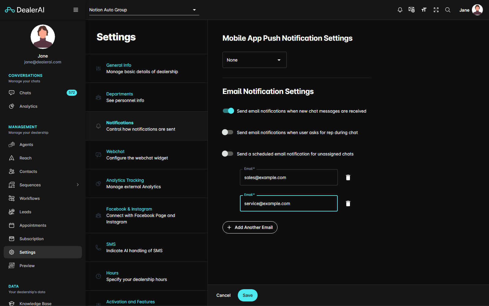This screenshot has width=489, height=306.
Task: Click the sales@example.com email field
Action: click(x=289, y=177)
